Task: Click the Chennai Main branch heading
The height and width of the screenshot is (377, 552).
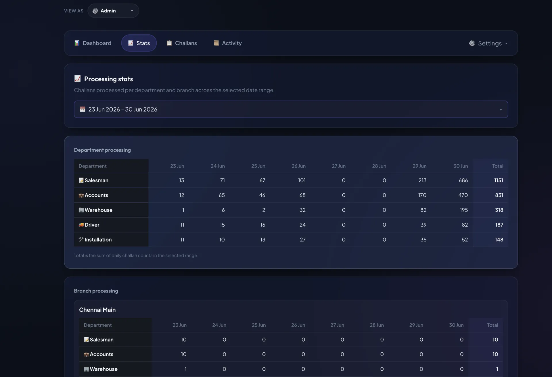Action: (97, 310)
